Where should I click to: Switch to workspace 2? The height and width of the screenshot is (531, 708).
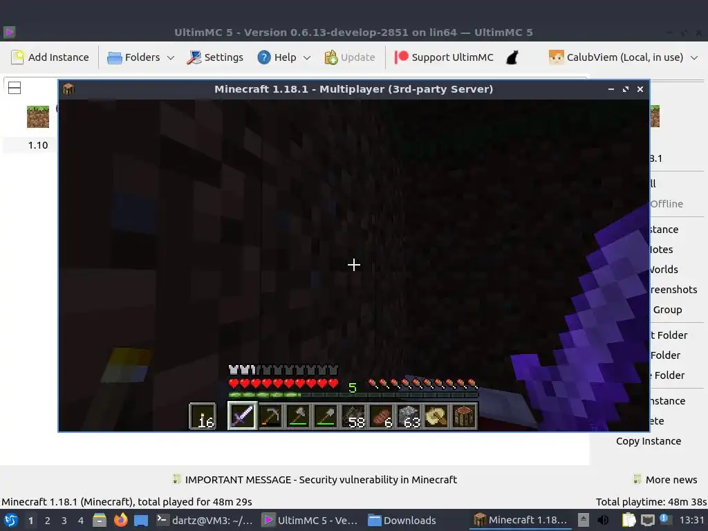48,521
